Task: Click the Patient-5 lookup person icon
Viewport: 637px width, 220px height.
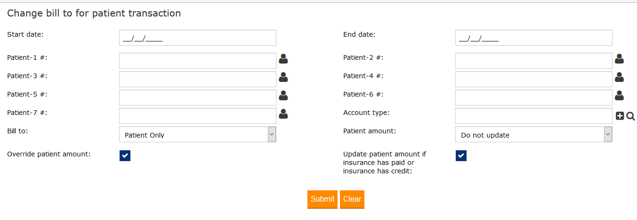Action: (x=283, y=96)
